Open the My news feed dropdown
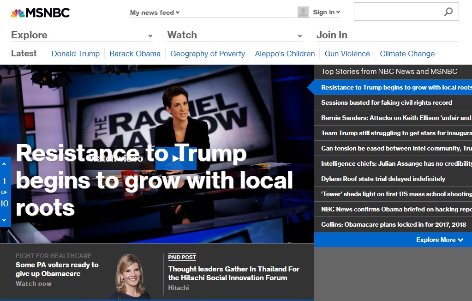 (155, 12)
